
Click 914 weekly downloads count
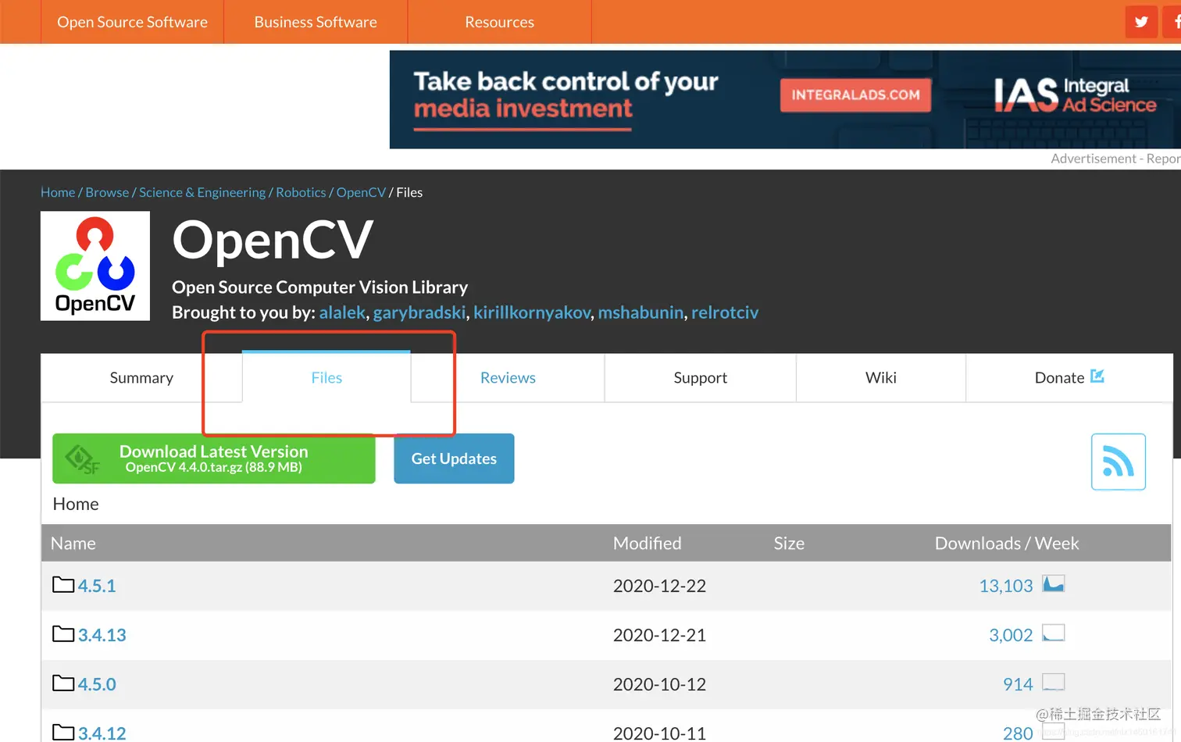pos(1018,684)
